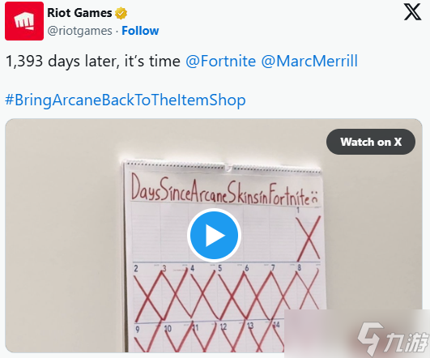Viewport: 430px width, 358px height.
Task: Open the #BringArcaneBackToTheItemShop hashtag
Action: [x=126, y=100]
